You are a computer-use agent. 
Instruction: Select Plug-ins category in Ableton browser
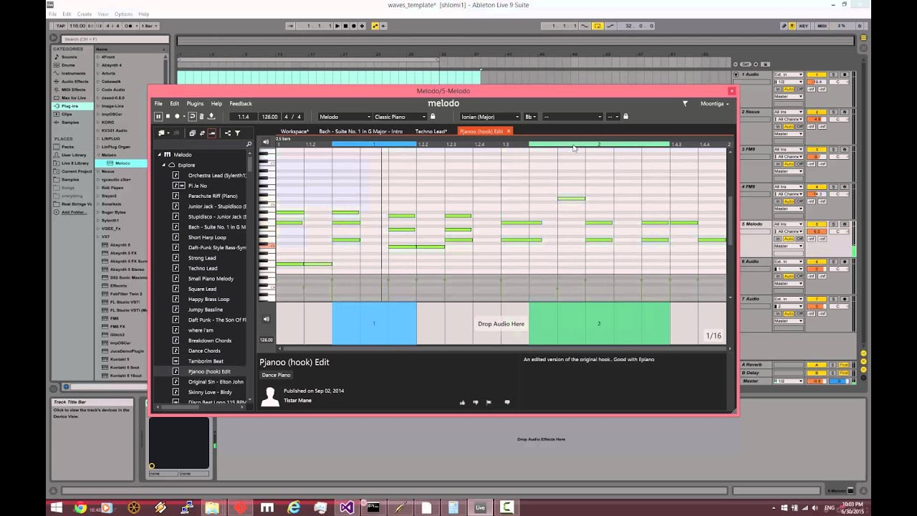tap(69, 106)
